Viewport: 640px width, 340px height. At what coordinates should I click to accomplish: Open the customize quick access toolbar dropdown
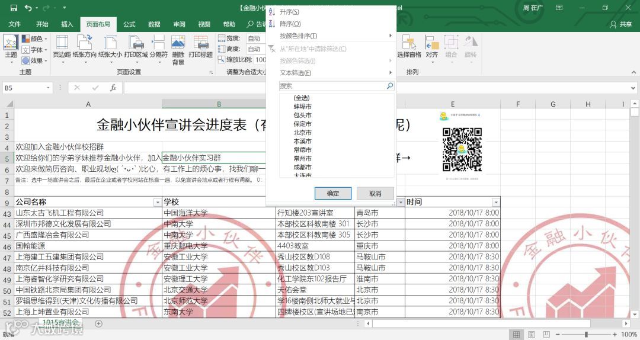point(65,8)
